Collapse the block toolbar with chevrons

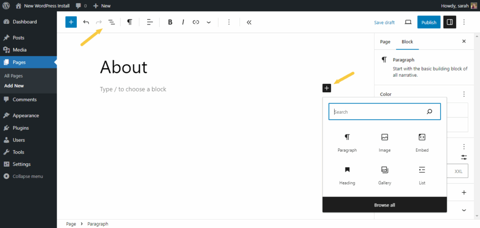[248, 22]
